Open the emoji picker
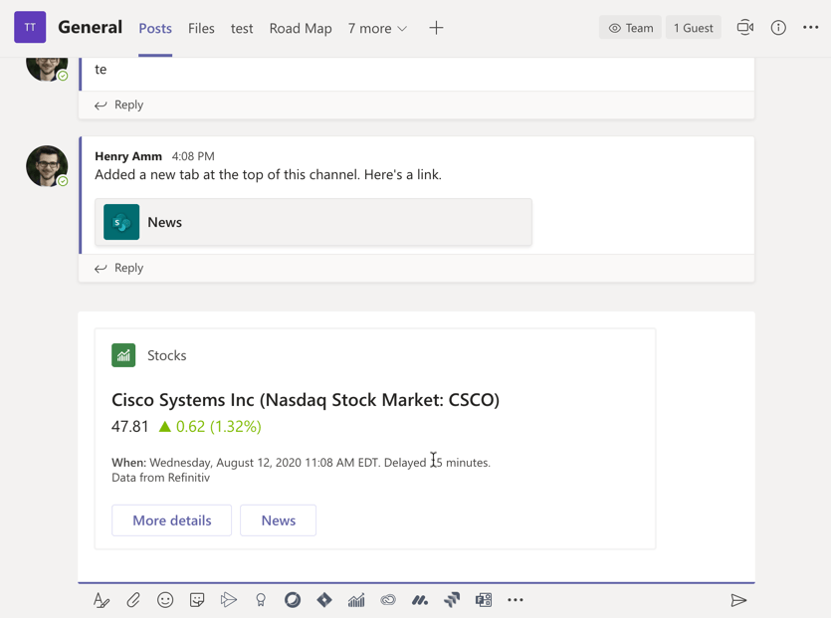The image size is (831, 618). (x=165, y=600)
